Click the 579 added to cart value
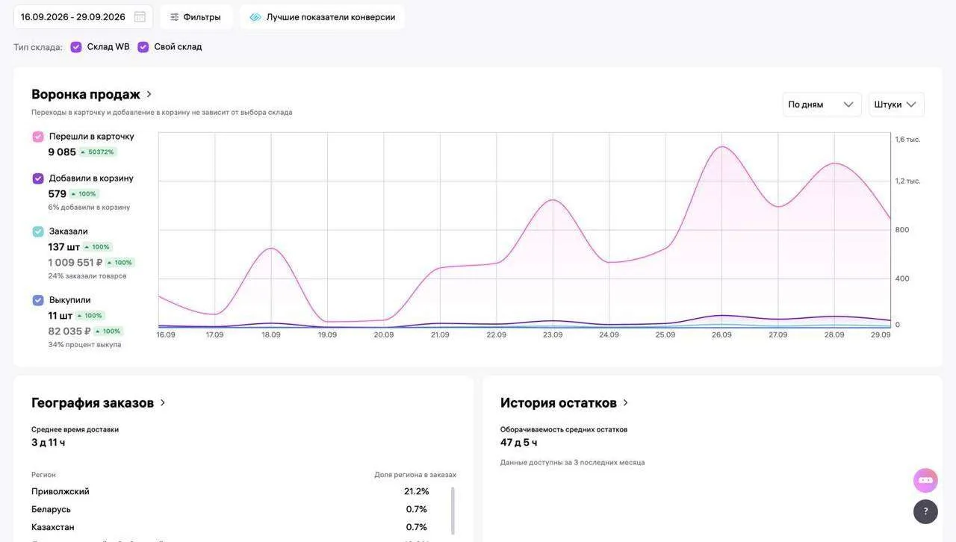The image size is (956, 542). (x=58, y=194)
